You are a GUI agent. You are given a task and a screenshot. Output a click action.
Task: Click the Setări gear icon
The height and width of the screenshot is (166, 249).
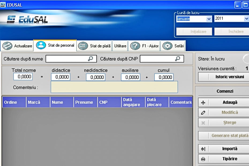pos(167,46)
